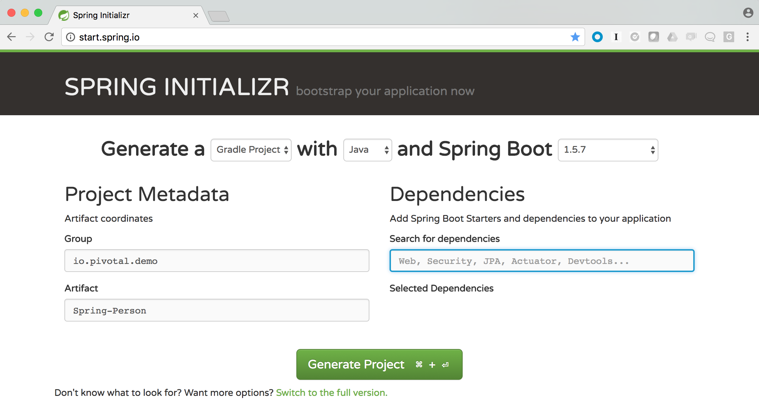
Task: Close the Spring Initializr tab
Action: (196, 15)
